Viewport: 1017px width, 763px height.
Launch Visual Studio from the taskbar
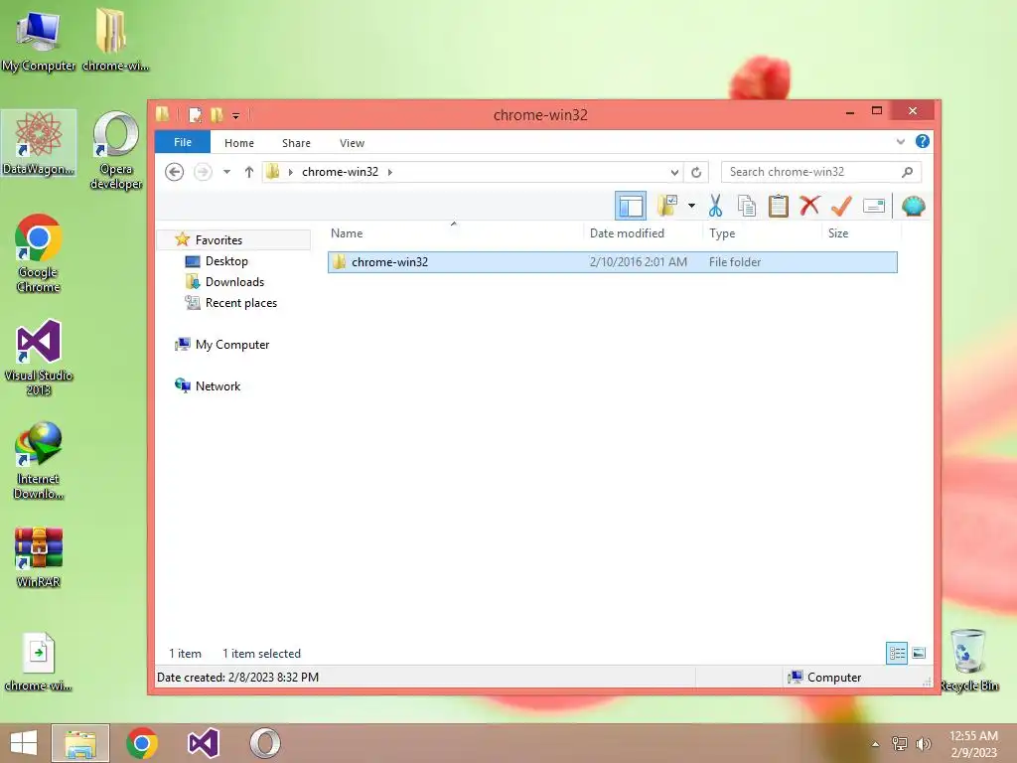(x=203, y=743)
